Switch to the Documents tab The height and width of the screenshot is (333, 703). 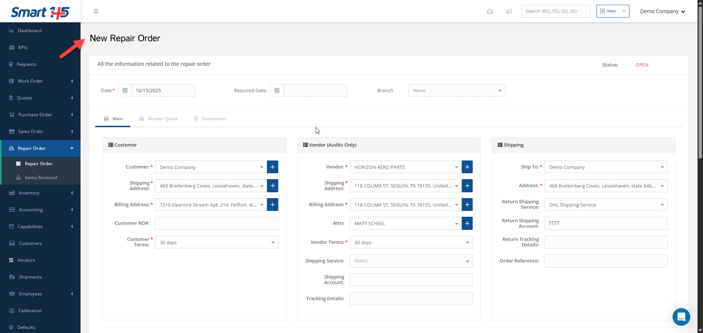click(210, 119)
